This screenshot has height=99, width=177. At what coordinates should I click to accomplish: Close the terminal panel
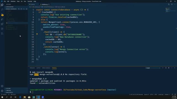(175, 68)
